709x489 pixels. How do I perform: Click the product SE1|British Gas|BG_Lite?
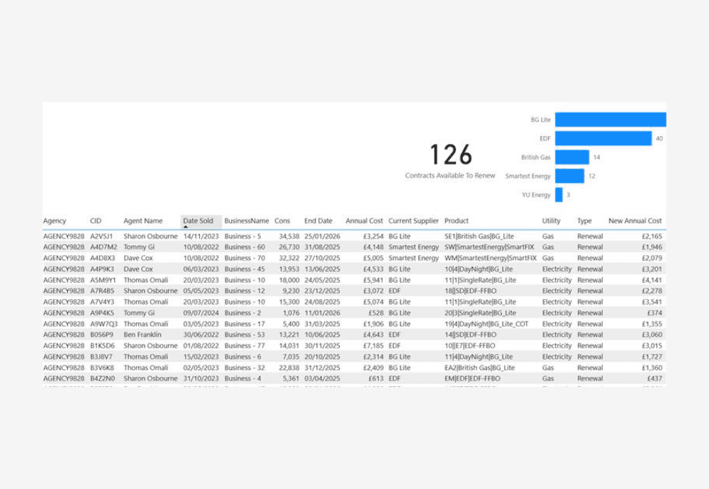click(x=479, y=237)
